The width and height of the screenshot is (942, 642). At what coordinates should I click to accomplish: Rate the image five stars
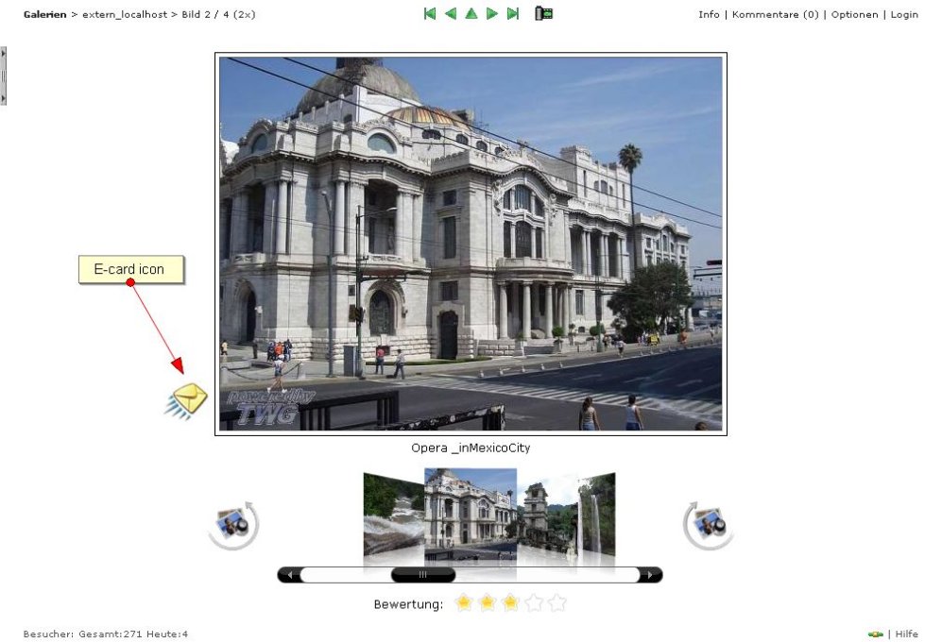(x=557, y=603)
